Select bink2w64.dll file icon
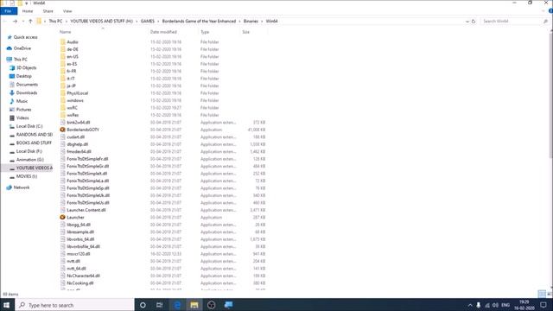The image size is (553, 311). coord(63,123)
